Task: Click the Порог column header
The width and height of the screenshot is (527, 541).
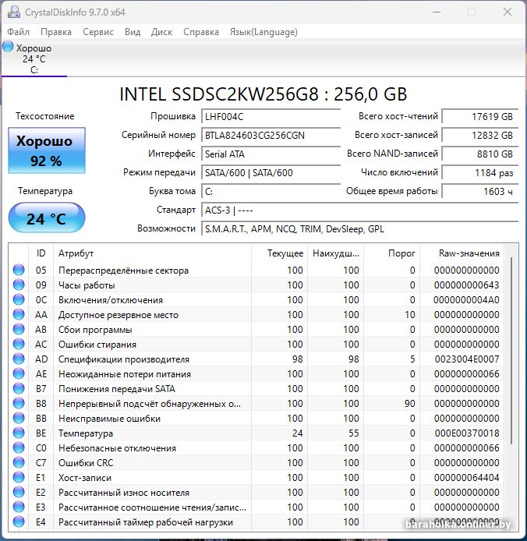Action: click(391, 253)
